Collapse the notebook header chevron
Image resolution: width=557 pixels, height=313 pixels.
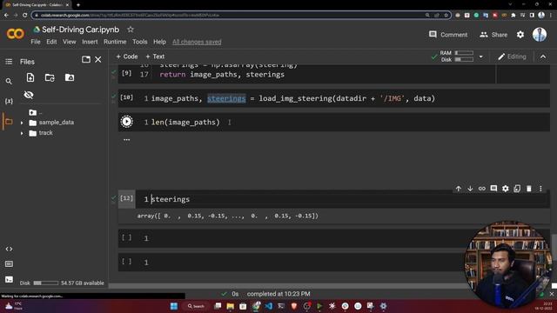(x=543, y=57)
